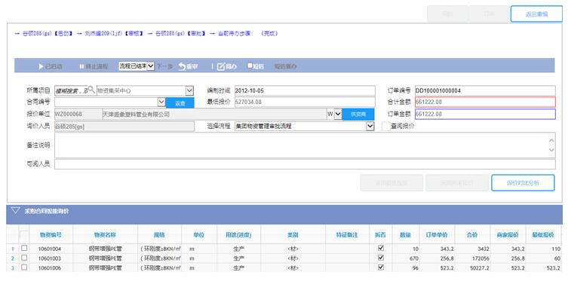Click the blue button next to 合同编号
This screenshot has width=568, height=281.
[180, 102]
